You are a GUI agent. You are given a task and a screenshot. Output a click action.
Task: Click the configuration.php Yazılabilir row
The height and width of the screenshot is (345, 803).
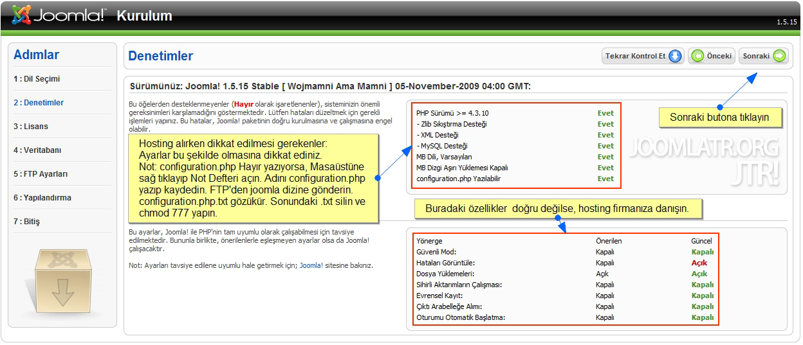(515, 179)
